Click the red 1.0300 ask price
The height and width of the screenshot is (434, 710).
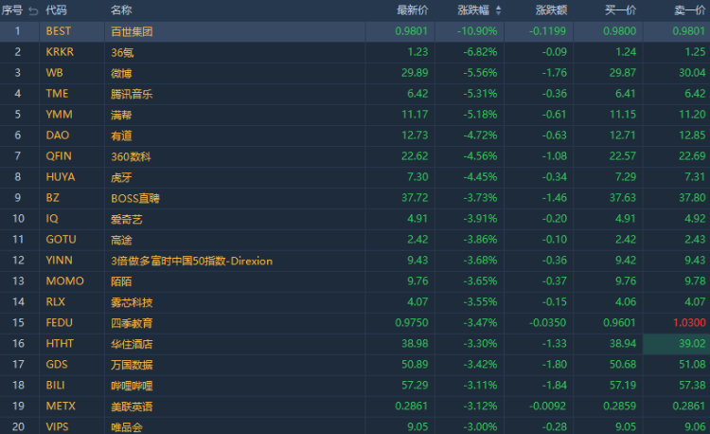tap(688, 323)
